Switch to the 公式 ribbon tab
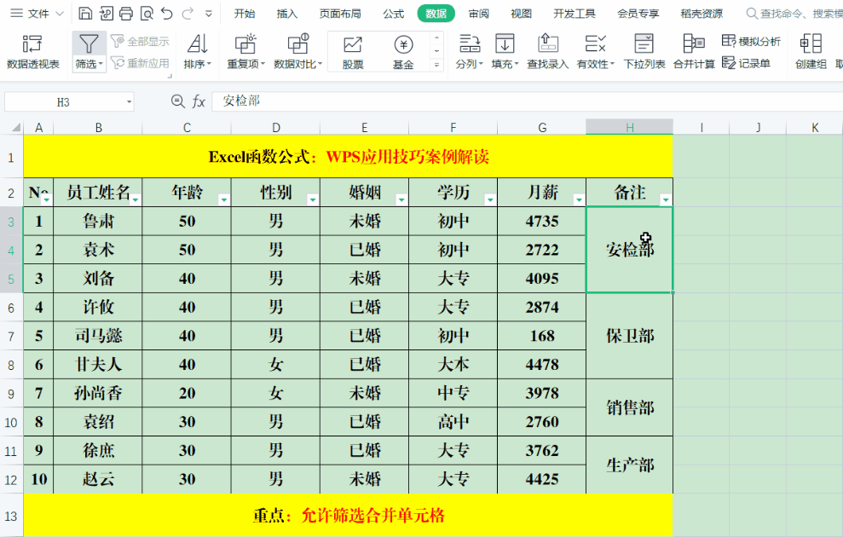Image resolution: width=843 pixels, height=537 pixels. [393, 14]
